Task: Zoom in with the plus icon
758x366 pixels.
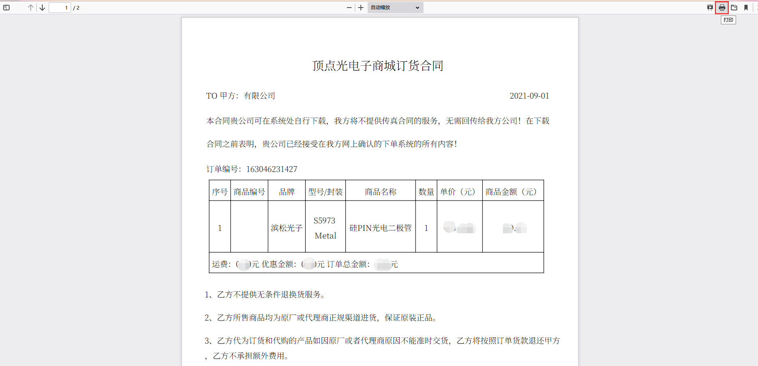Action: pyautogui.click(x=361, y=8)
